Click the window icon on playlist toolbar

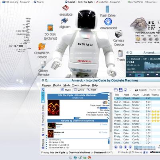tap(116, 90)
